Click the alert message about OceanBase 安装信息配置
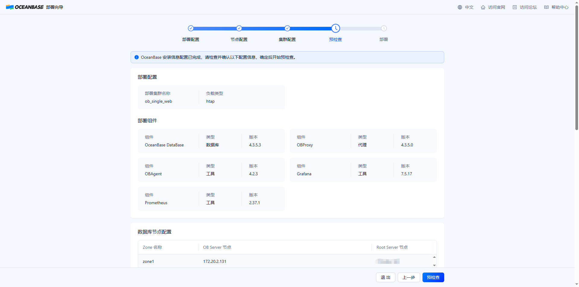579x287 pixels. 219,57
